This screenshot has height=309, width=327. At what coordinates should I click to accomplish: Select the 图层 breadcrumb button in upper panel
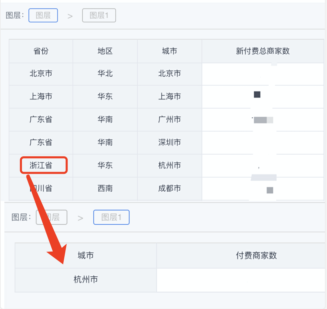coord(43,15)
